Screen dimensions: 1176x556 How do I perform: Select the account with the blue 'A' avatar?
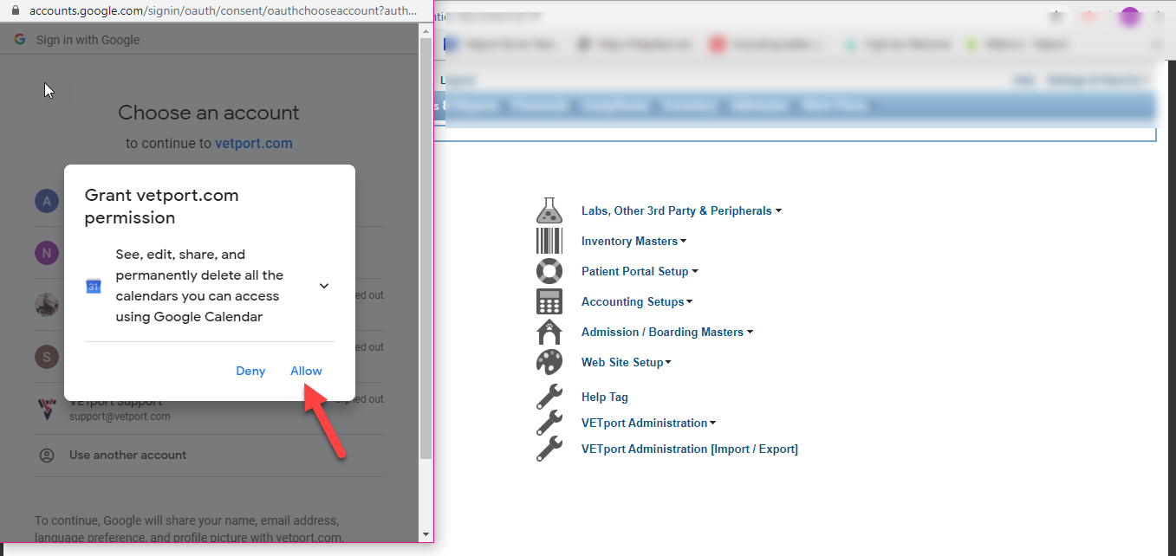click(x=47, y=201)
